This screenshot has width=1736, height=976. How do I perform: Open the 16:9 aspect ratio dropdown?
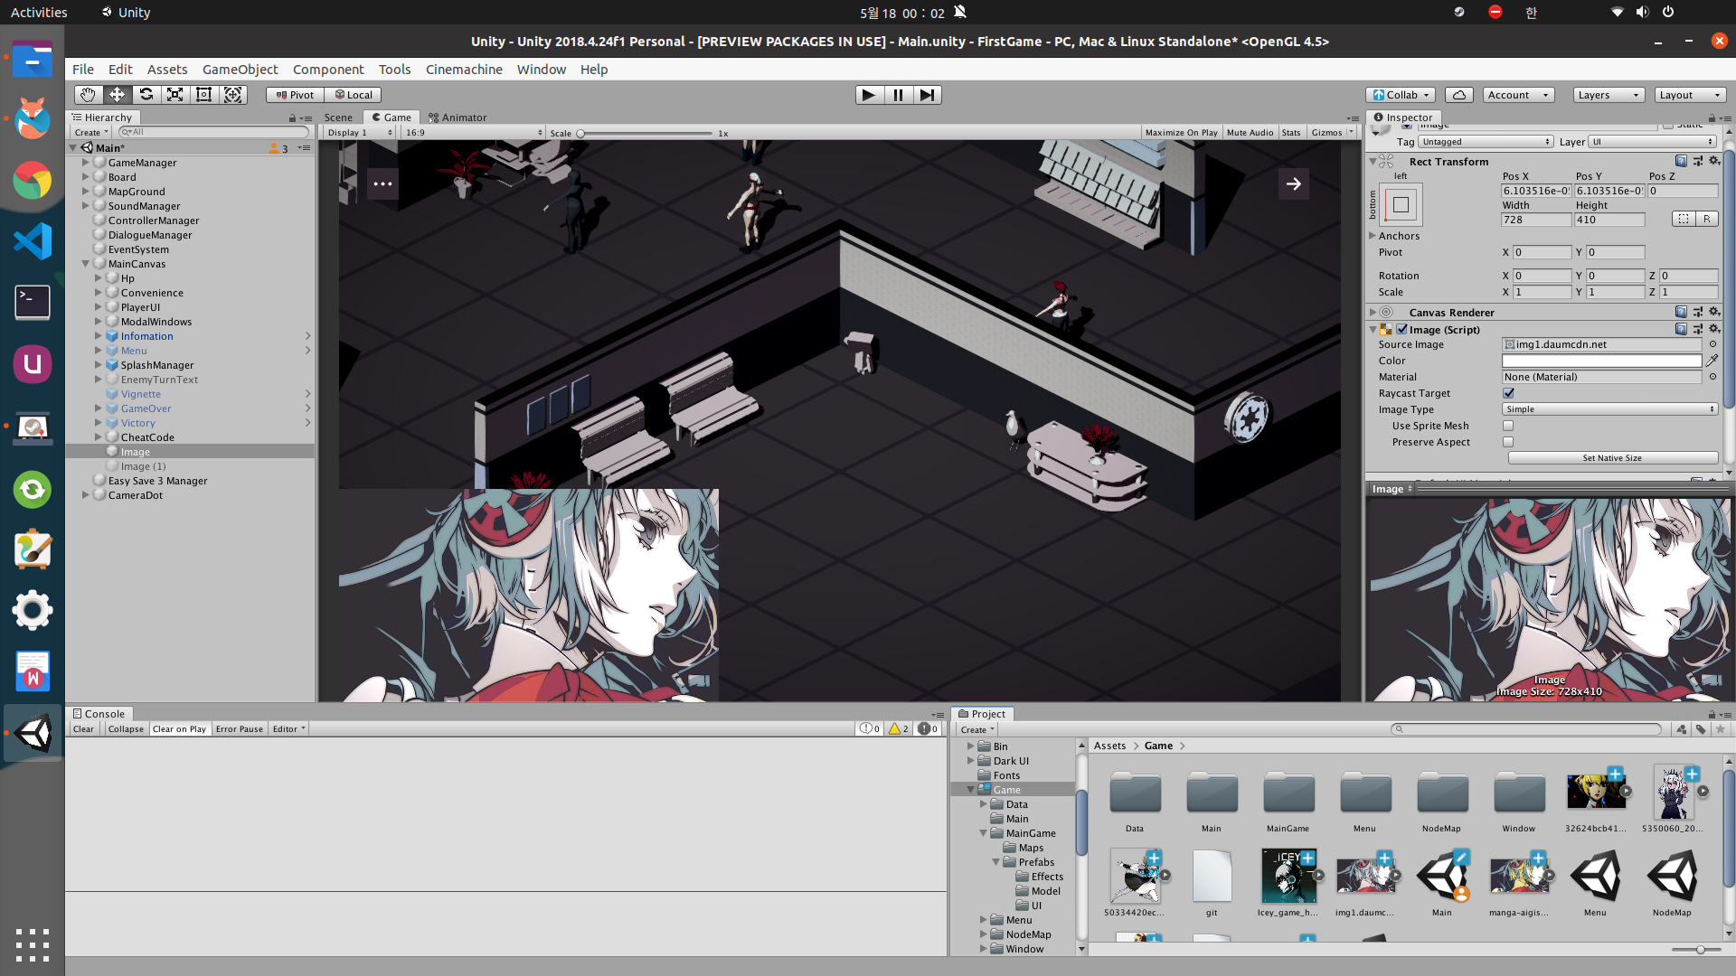[474, 133]
